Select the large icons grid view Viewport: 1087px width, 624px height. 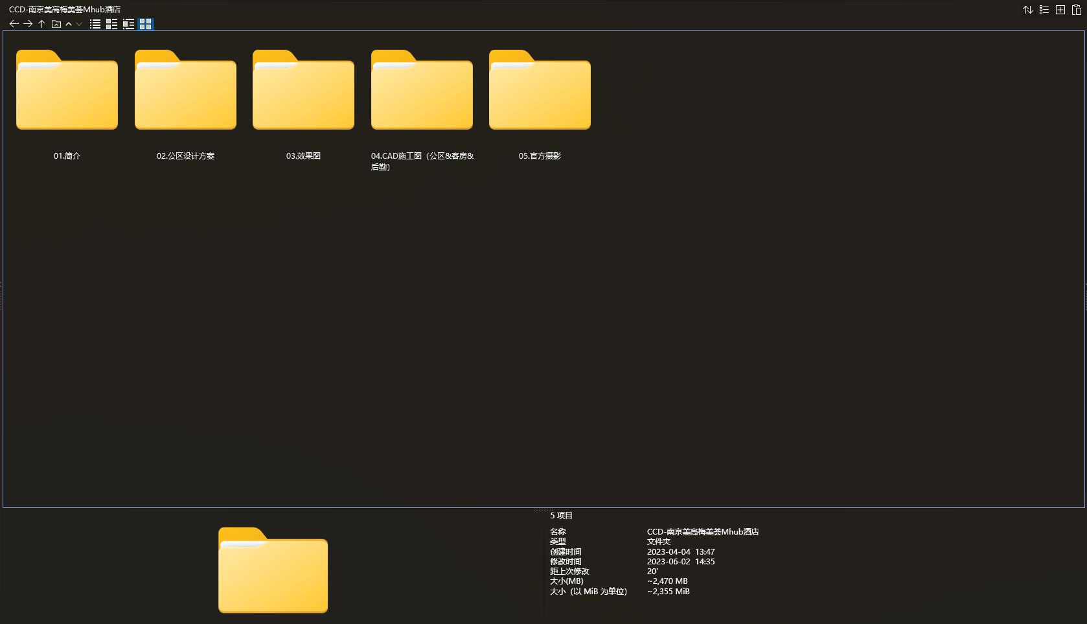coord(145,24)
